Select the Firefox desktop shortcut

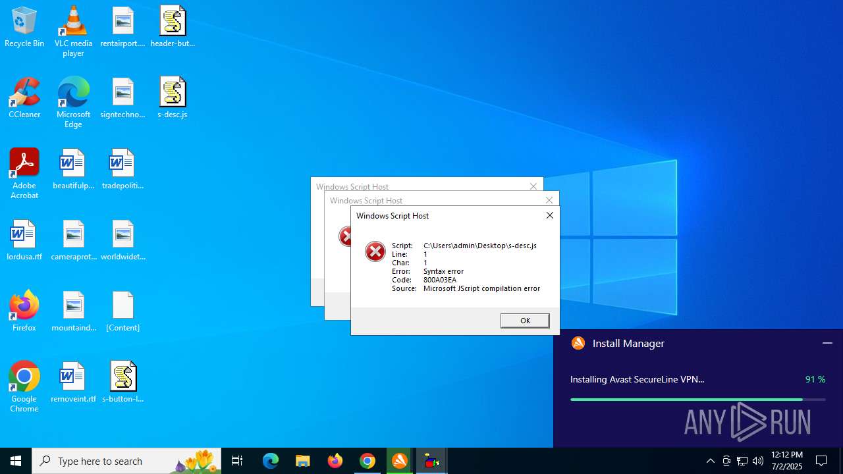coord(24,311)
